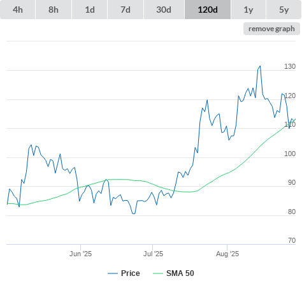Switch the chart to the 1y range
The width and height of the screenshot is (302, 290).
click(x=248, y=10)
